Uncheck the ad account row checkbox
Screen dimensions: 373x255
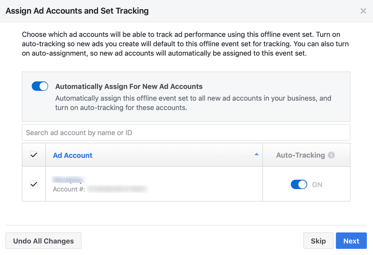[34, 184]
